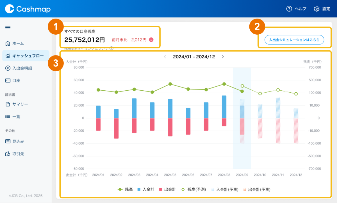Click the ホーム house icon
Screen dimensions: 337x203
coord(8,43)
